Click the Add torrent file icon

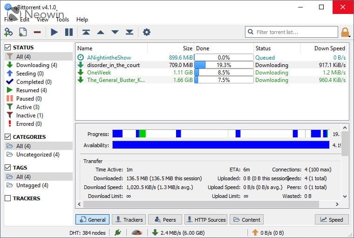tap(22, 32)
